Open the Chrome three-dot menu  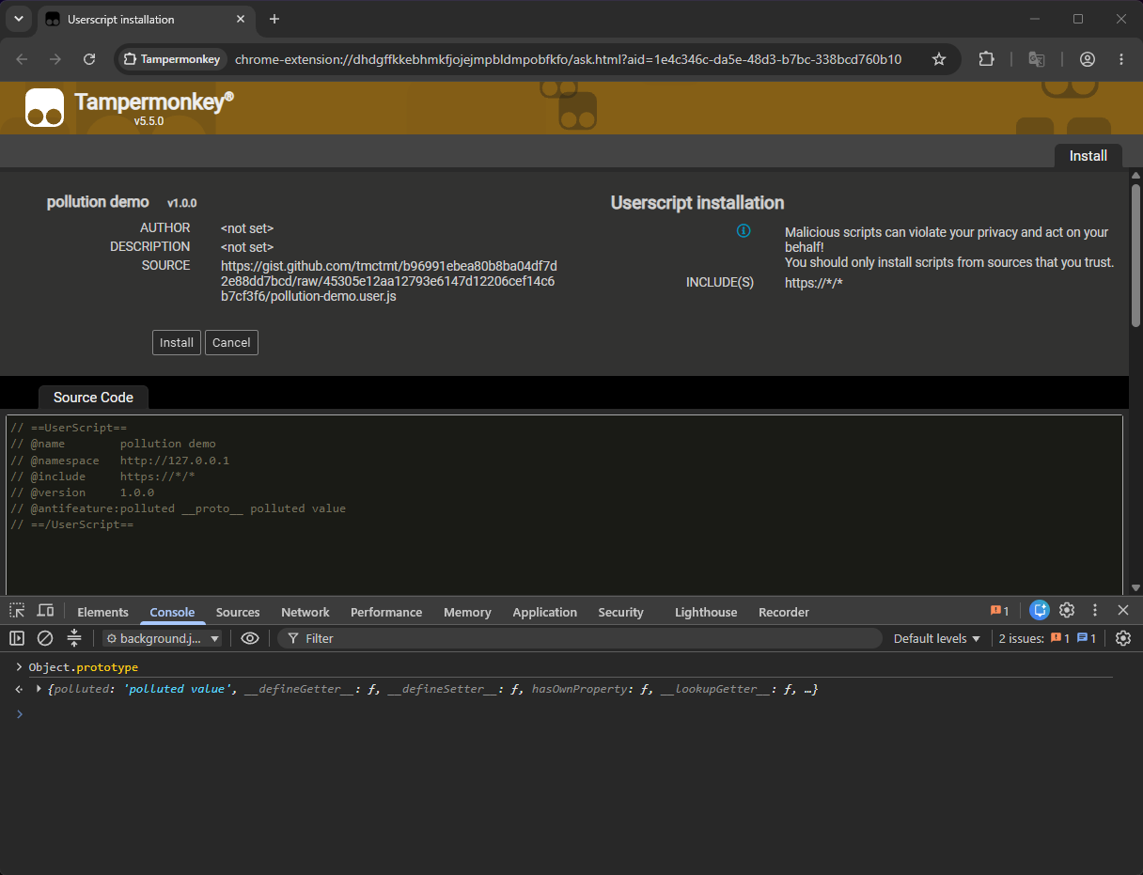pyautogui.click(x=1121, y=59)
